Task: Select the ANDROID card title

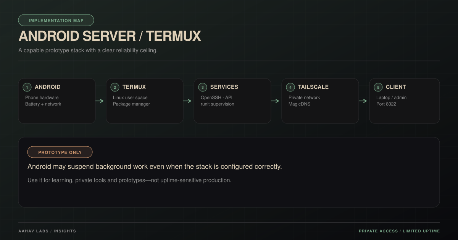Action: coord(48,87)
